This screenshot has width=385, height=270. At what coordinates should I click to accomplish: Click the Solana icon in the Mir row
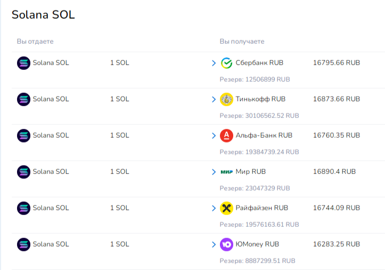point(23,172)
